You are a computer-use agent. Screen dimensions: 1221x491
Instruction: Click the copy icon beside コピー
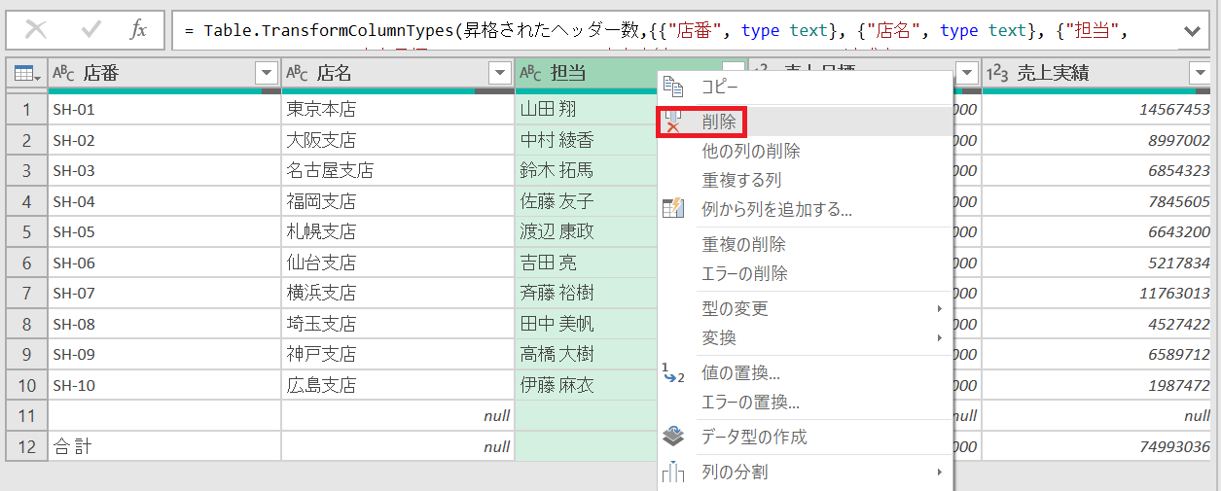673,88
